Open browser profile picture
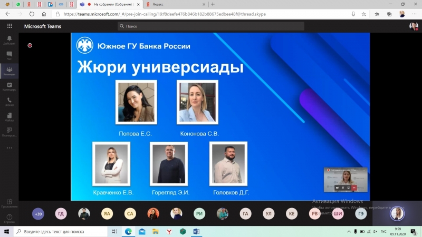The width and height of the screenshot is (422, 237). (402, 14)
